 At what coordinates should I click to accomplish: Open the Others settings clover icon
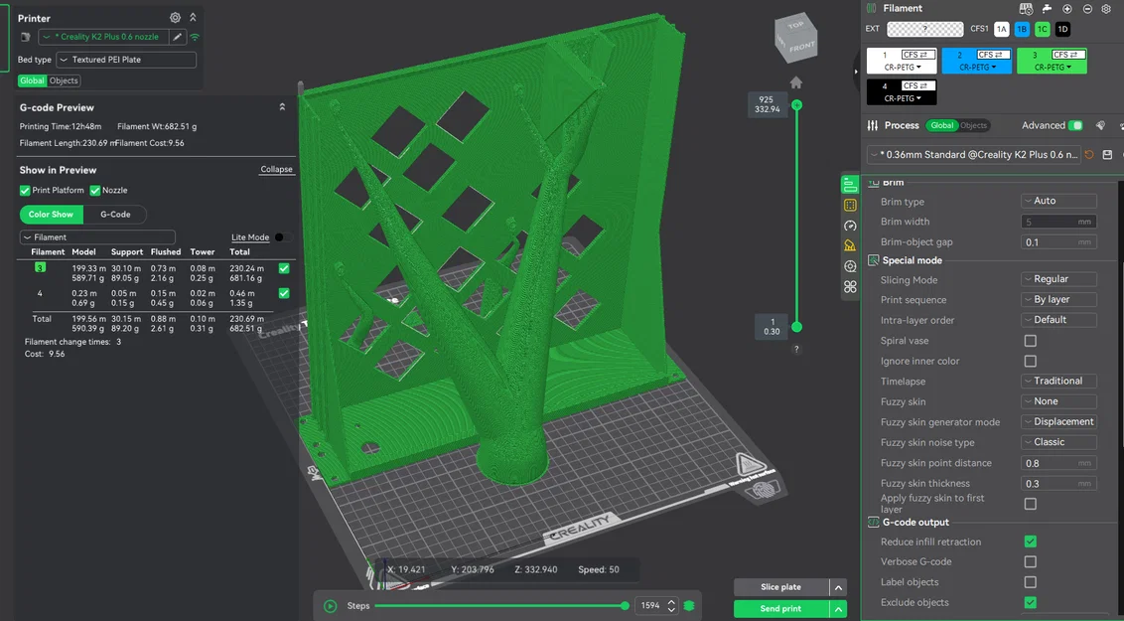point(850,287)
